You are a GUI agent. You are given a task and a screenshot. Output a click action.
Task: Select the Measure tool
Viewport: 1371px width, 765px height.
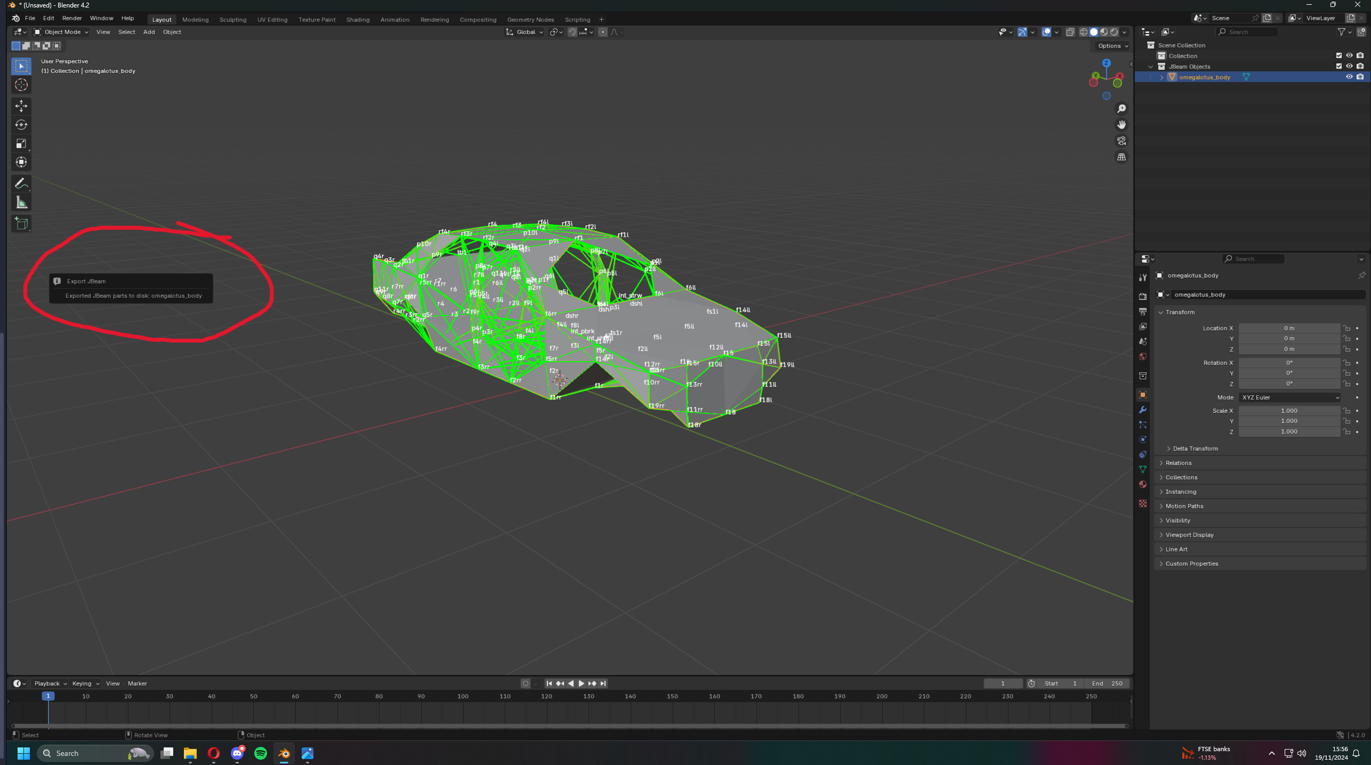(21, 202)
